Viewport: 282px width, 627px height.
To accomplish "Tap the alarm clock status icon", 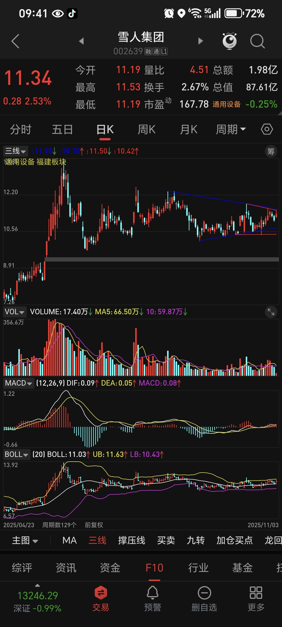I will pos(169,13).
